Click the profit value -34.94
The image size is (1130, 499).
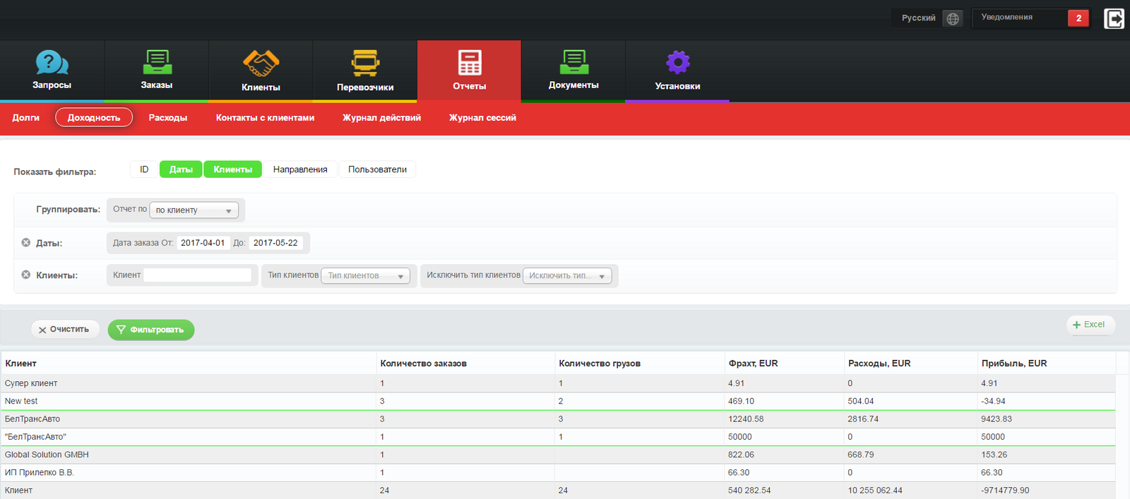pyautogui.click(x=993, y=401)
